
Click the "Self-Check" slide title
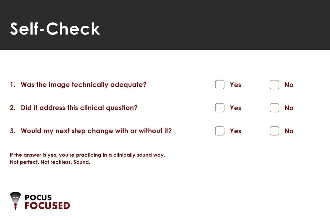pos(55,29)
